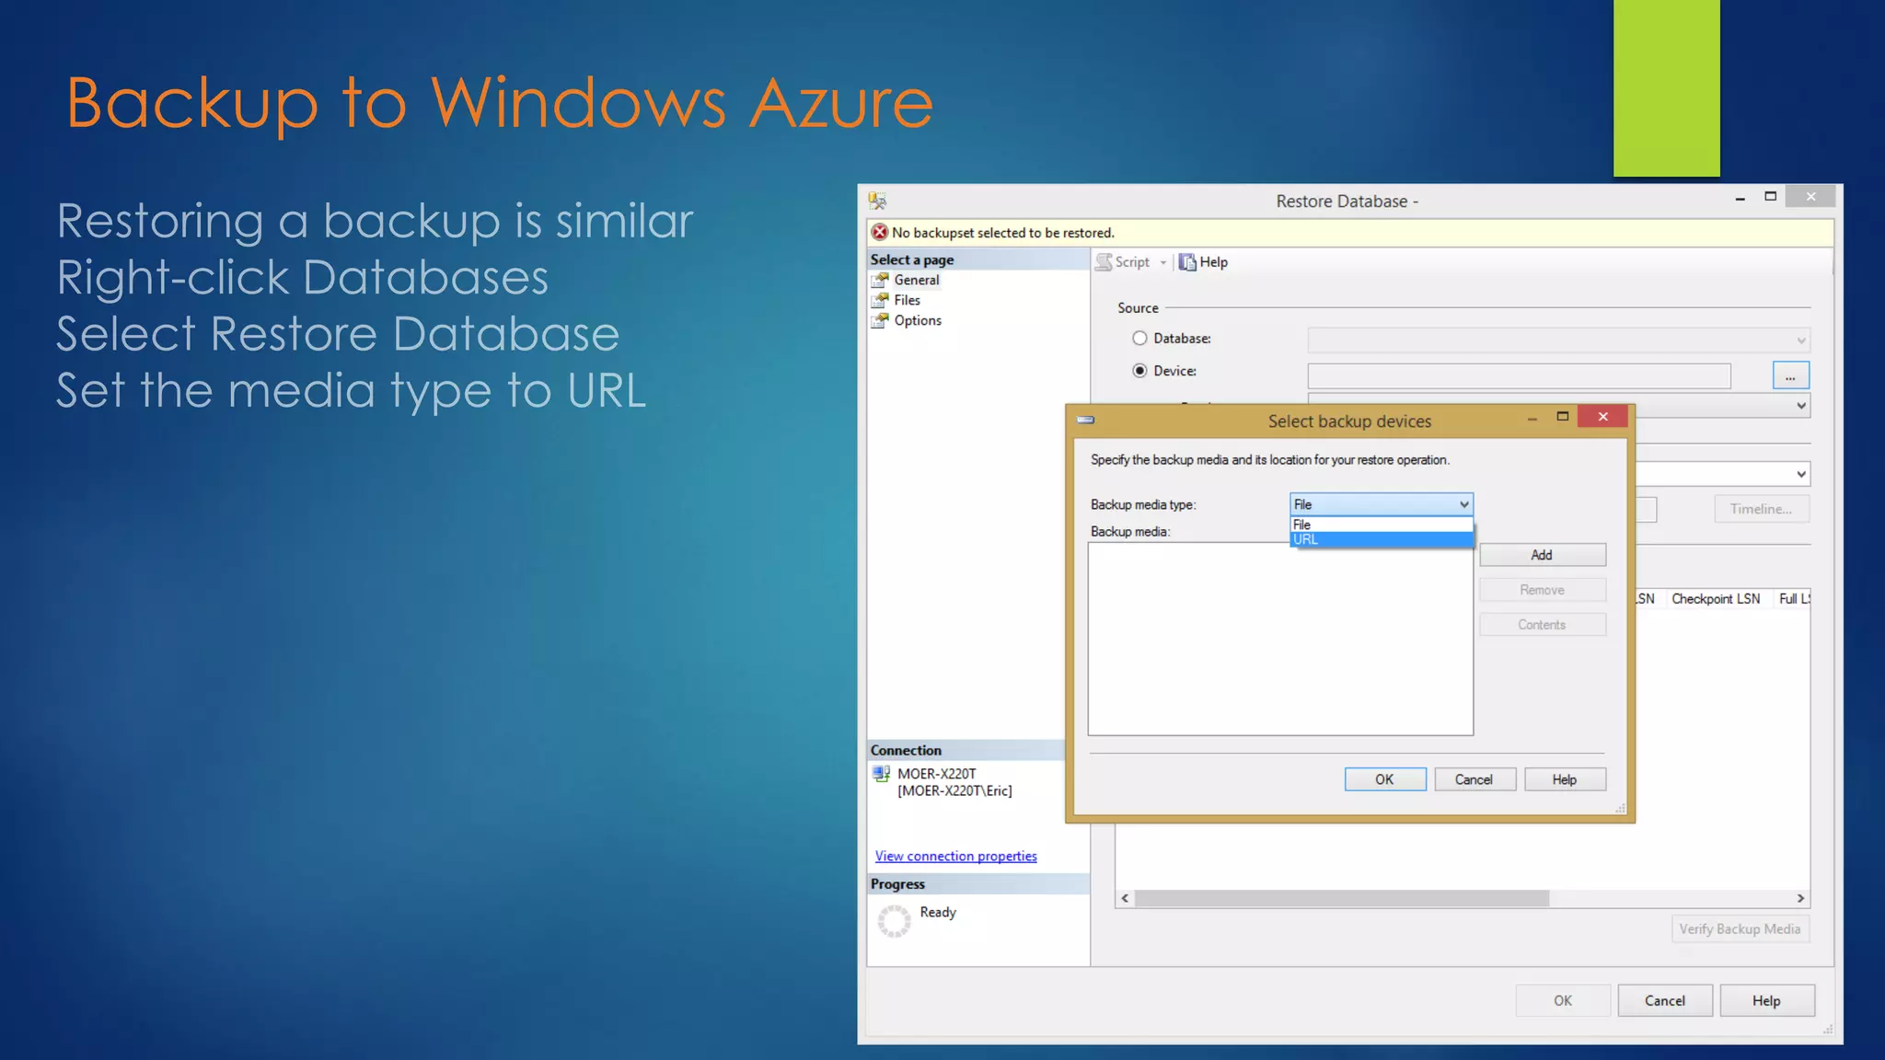Minimize the Select backup devices dialog

[1532, 419]
